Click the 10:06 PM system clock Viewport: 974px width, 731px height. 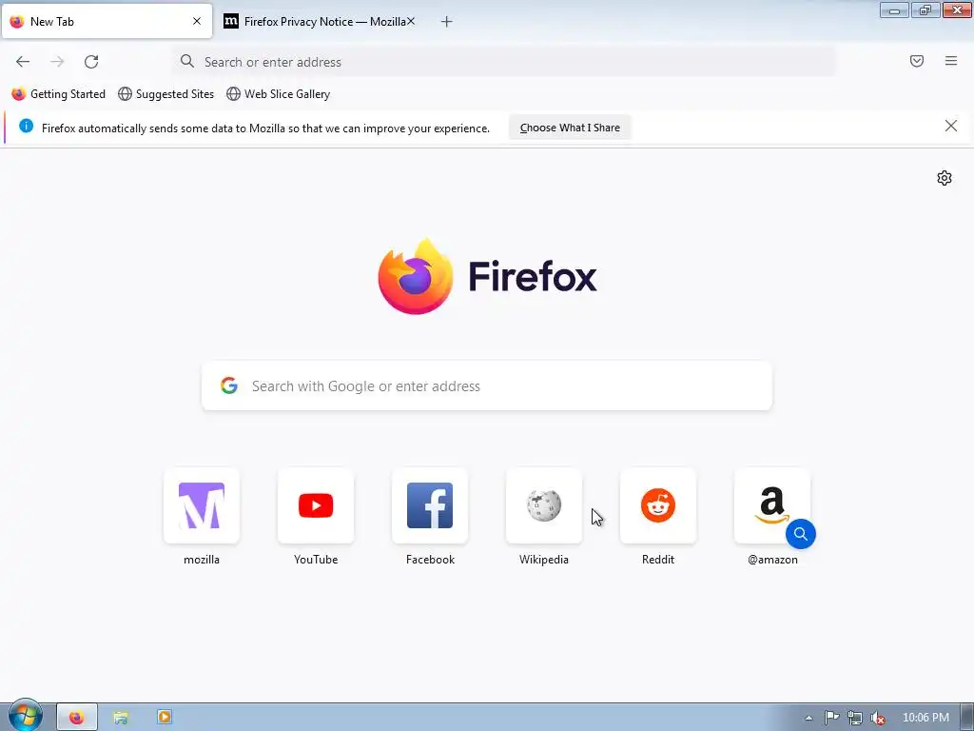(x=925, y=718)
